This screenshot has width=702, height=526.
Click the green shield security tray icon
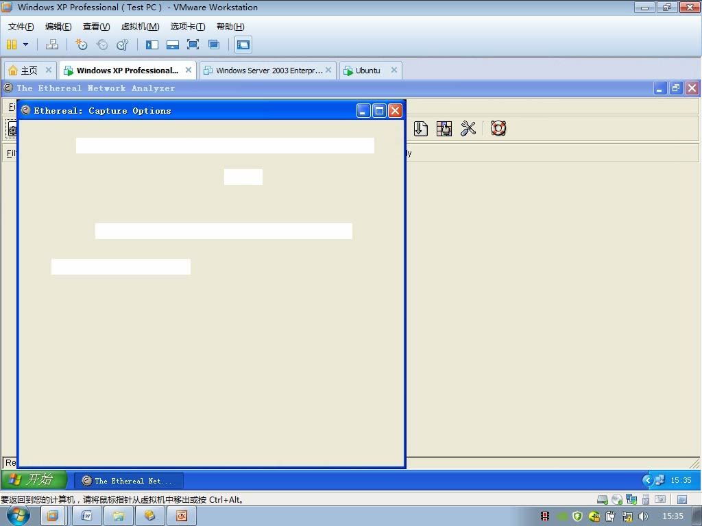tap(577, 516)
